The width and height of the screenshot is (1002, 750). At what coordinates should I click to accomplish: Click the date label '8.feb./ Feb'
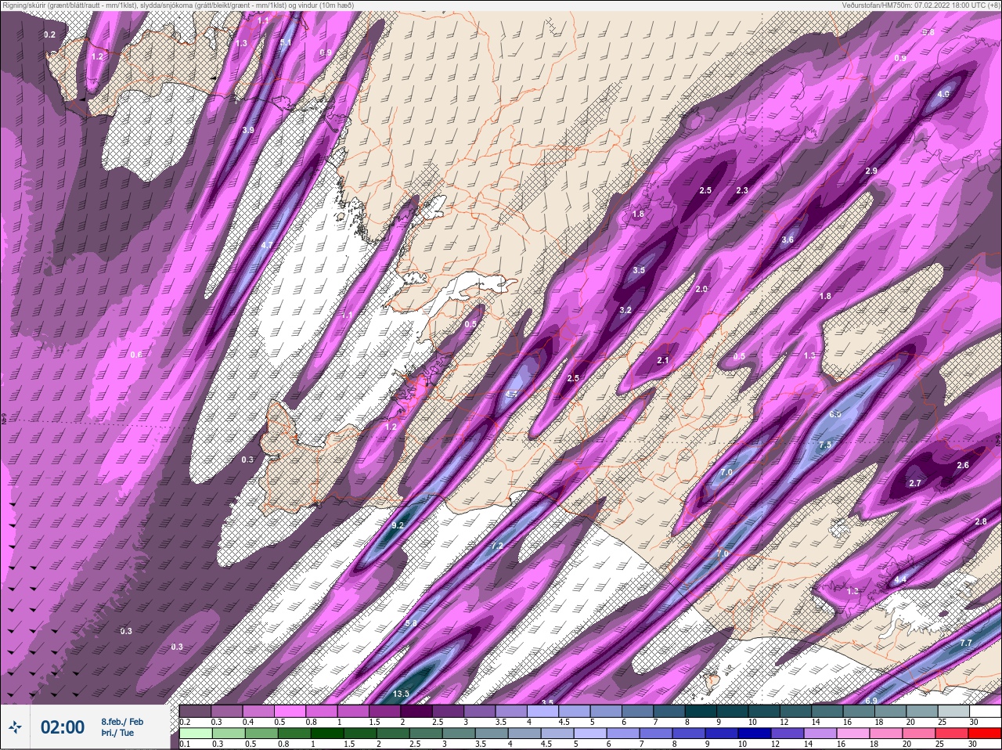(x=122, y=721)
